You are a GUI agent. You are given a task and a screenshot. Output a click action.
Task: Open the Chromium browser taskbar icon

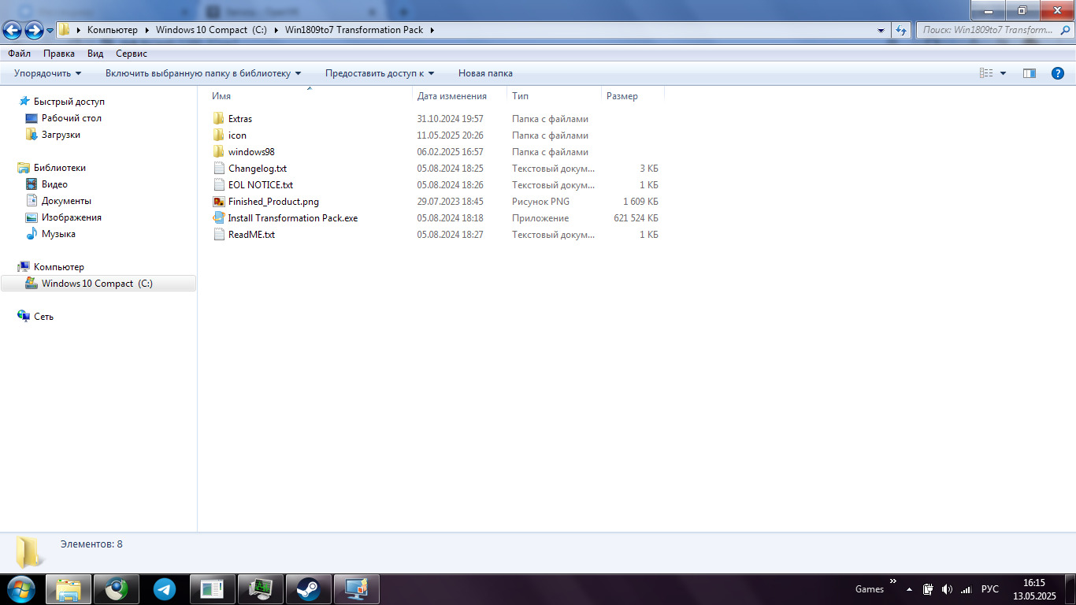pos(117,589)
